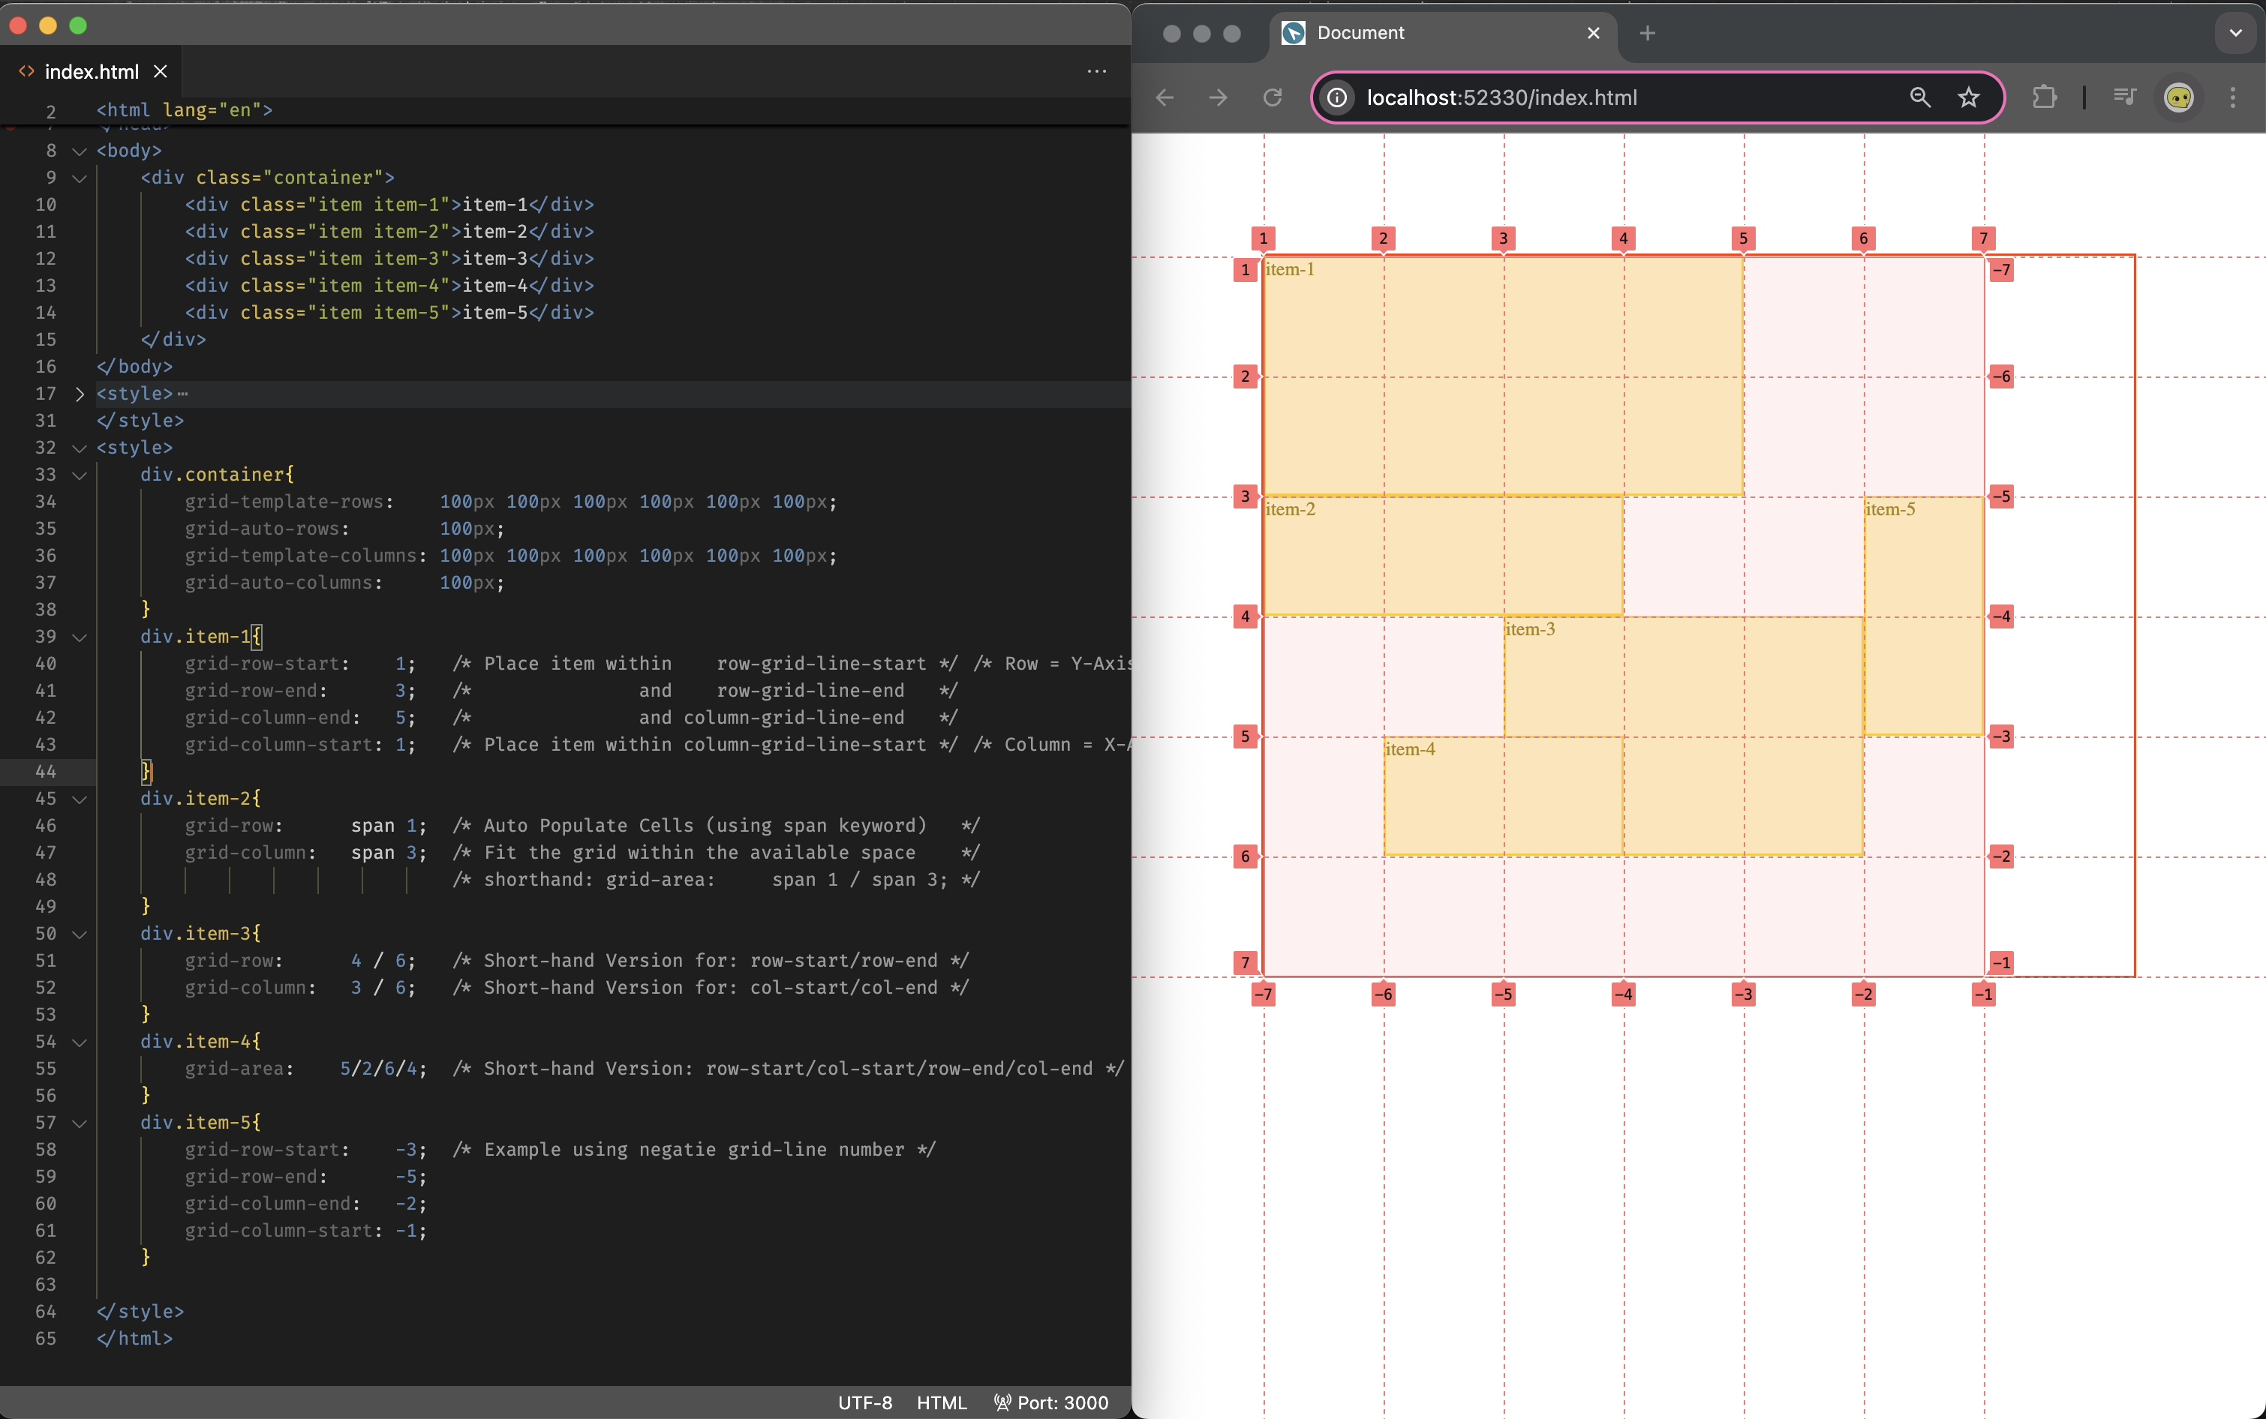Click the item-3 div markup on line 12
This screenshot has width=2266, height=1419.
click(389, 259)
